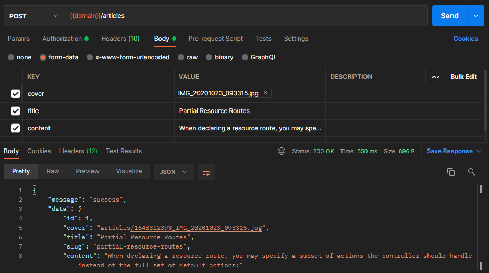The width and height of the screenshot is (489, 273).
Task: Select the response Body tab
Action: pyautogui.click(x=11, y=151)
